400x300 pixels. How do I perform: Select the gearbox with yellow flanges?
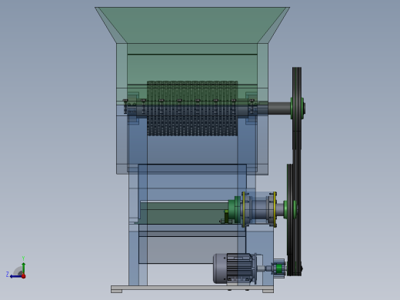259,209
